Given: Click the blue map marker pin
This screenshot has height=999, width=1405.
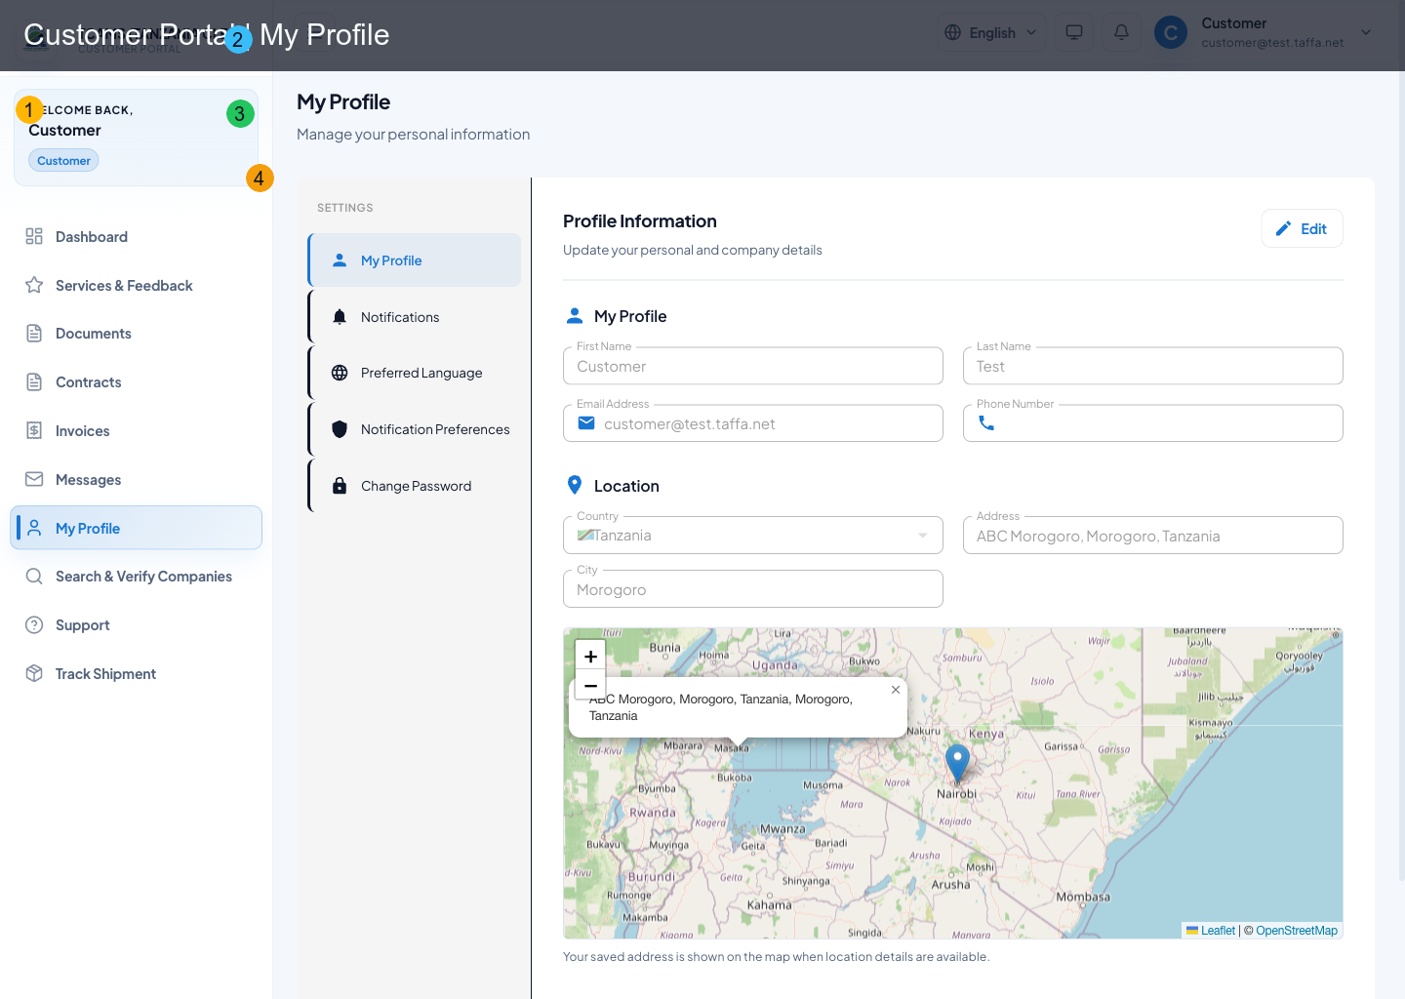Looking at the screenshot, I should pyautogui.click(x=957, y=763).
